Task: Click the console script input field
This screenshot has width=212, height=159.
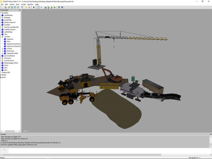Action: click(x=106, y=151)
